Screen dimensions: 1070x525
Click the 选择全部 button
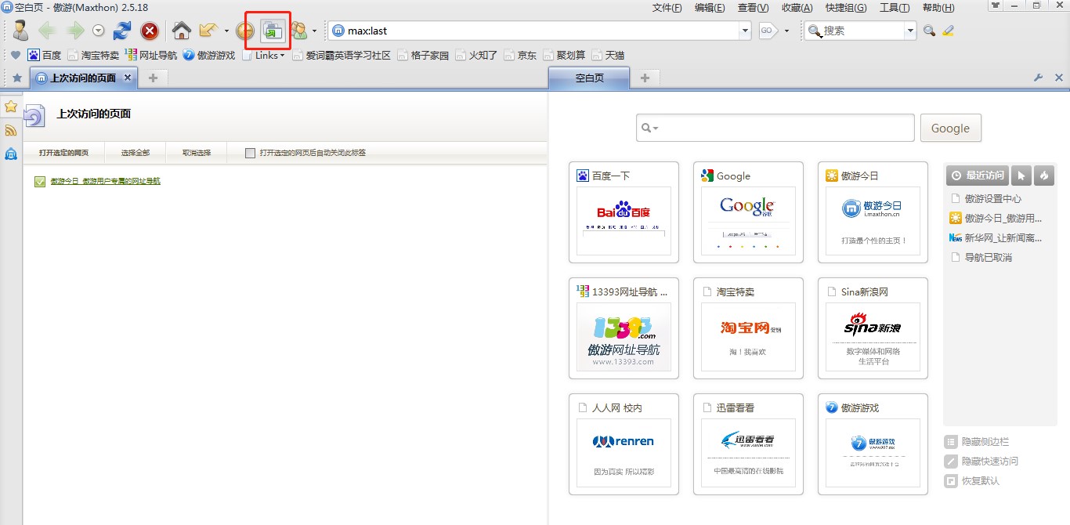click(135, 153)
